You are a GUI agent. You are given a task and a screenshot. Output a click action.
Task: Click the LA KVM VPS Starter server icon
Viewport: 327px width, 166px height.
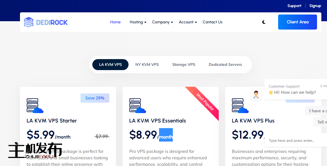(x=35, y=106)
